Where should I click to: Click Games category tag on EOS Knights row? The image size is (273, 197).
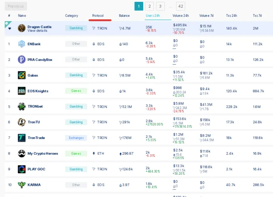pos(76,91)
